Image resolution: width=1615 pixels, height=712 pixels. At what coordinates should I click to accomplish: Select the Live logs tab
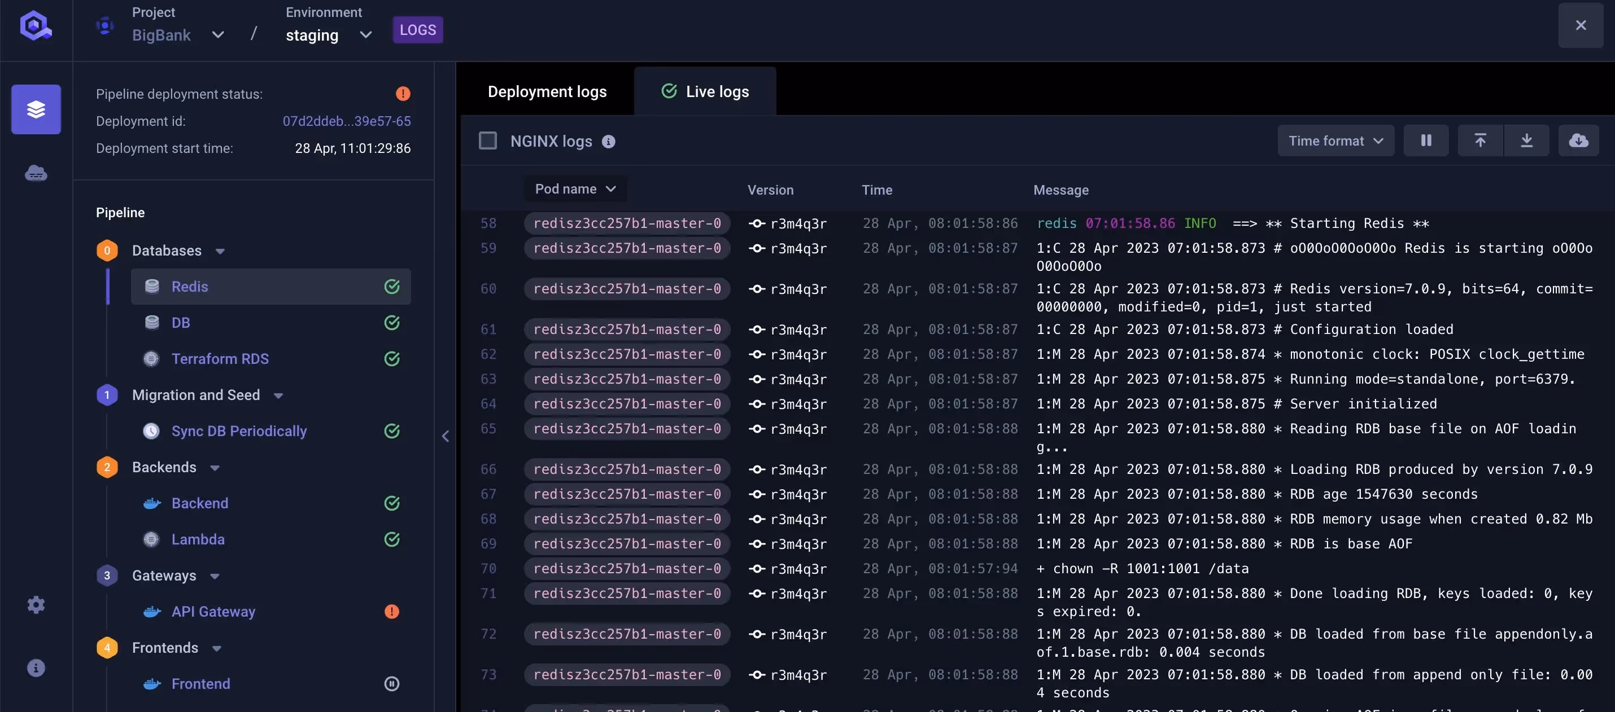[x=705, y=91]
